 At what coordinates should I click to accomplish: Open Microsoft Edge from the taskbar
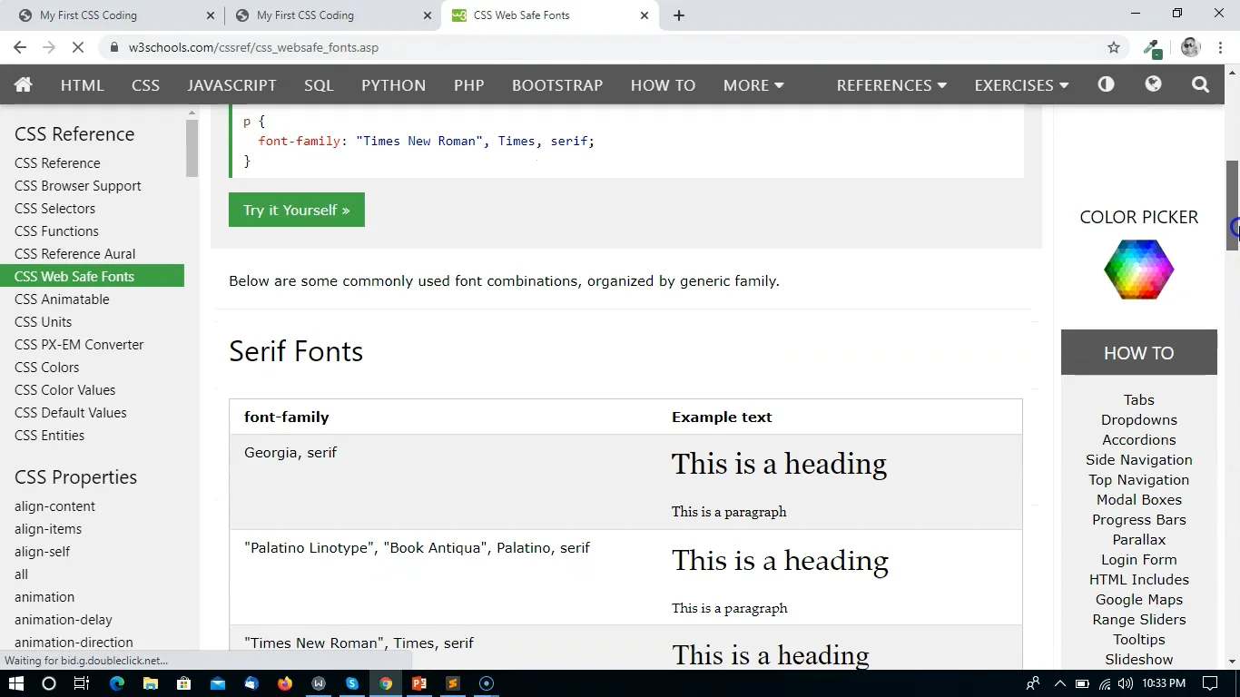(117, 683)
